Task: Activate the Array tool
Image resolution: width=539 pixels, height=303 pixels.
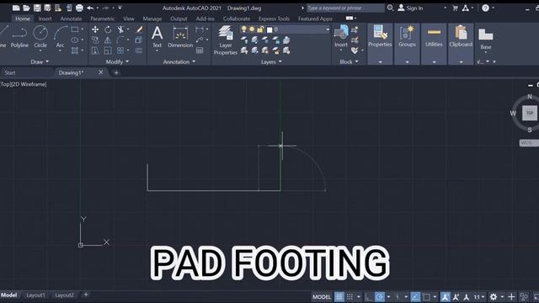Action: [120, 50]
